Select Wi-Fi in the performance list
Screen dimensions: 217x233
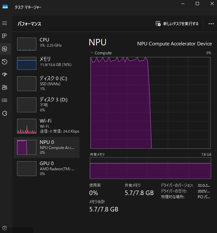tap(47, 126)
